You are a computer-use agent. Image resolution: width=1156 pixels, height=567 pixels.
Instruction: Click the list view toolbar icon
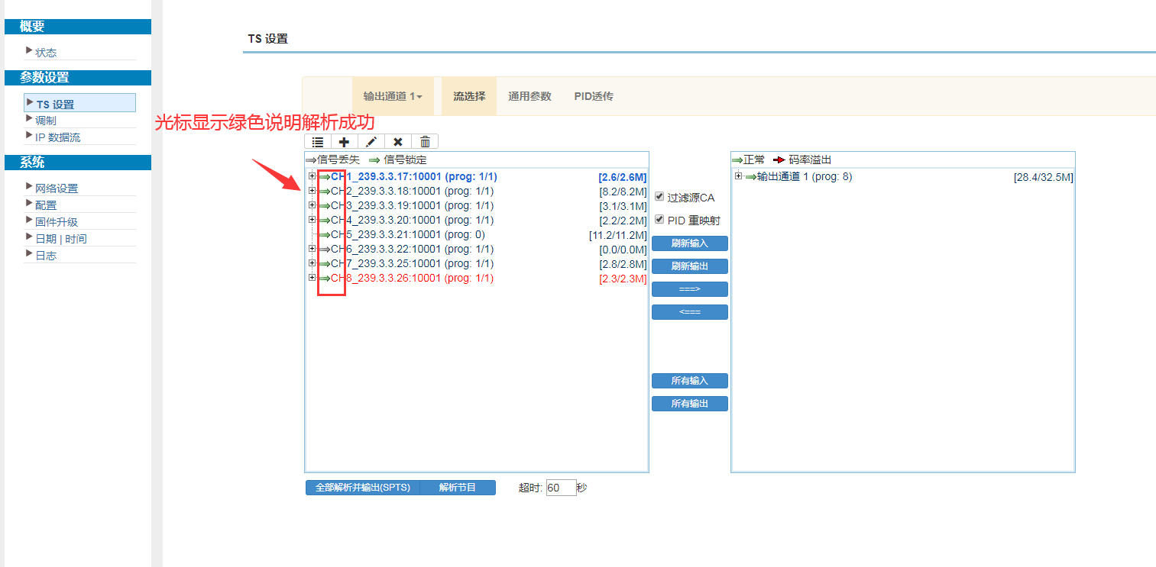coord(318,142)
